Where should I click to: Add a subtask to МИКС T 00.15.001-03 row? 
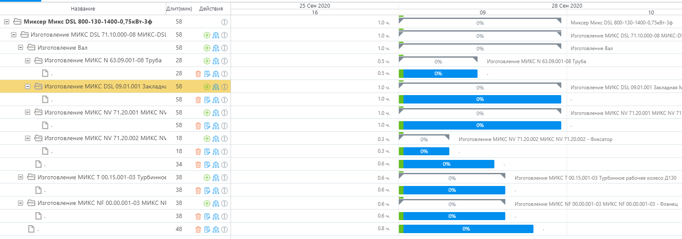pyautogui.click(x=207, y=178)
